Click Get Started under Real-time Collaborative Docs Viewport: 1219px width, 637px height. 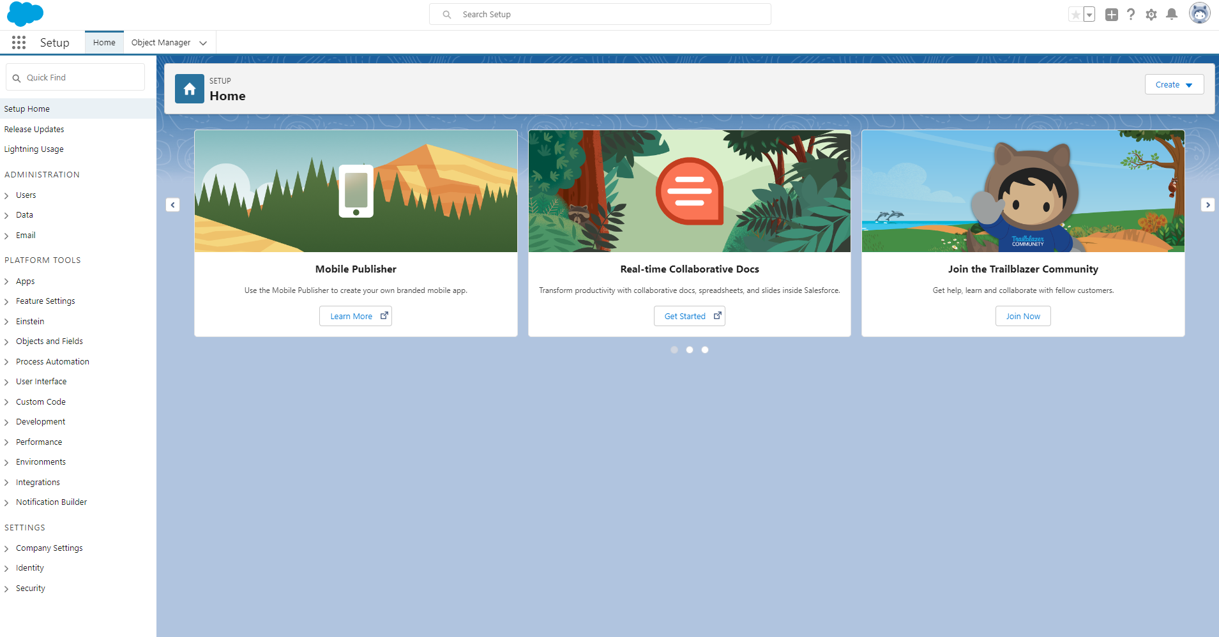pyautogui.click(x=690, y=316)
